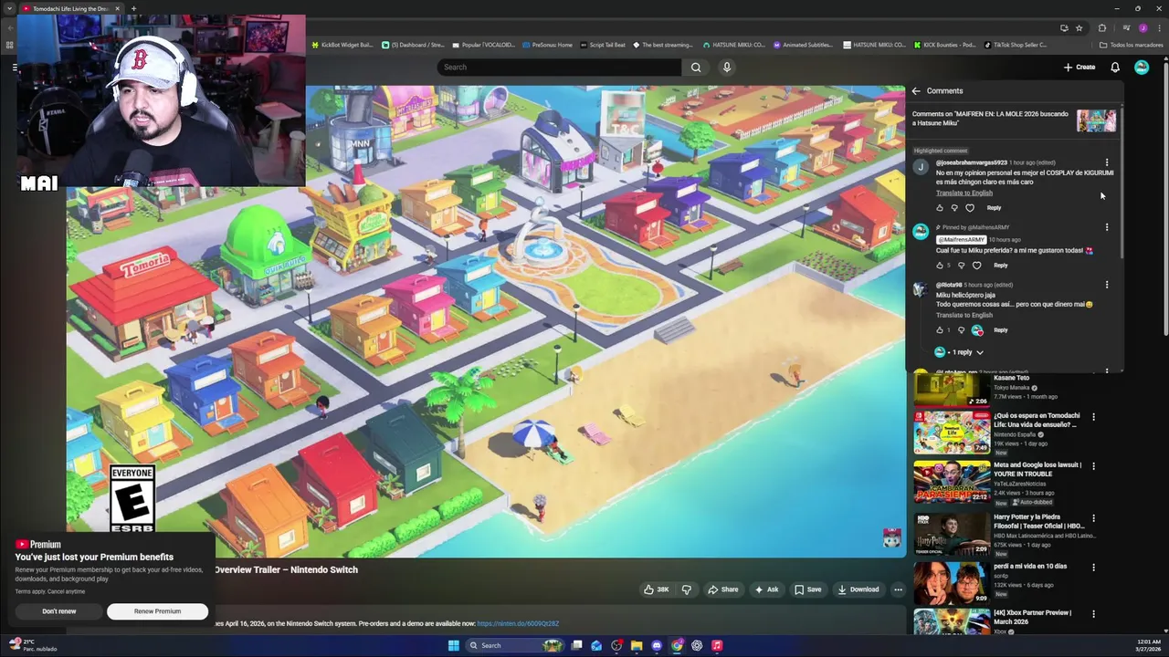The image size is (1169, 657).
Task: Like the video with 38K likes
Action: click(x=656, y=589)
